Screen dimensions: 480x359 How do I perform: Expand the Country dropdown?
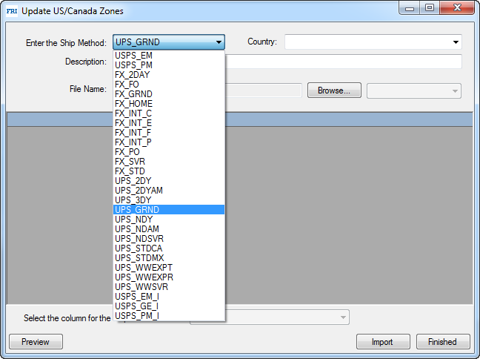(x=456, y=42)
